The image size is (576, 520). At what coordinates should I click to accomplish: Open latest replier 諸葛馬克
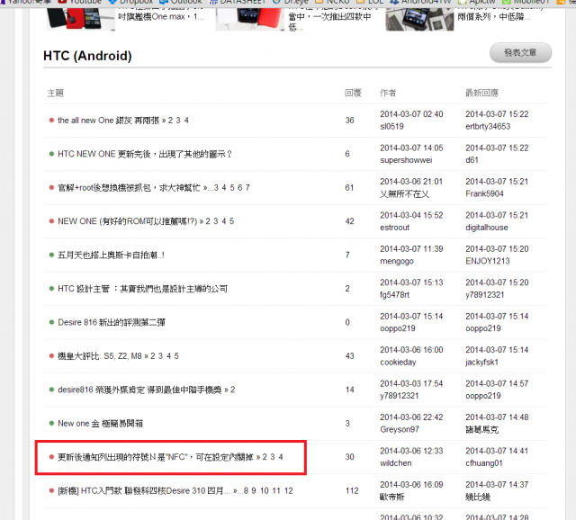click(482, 429)
